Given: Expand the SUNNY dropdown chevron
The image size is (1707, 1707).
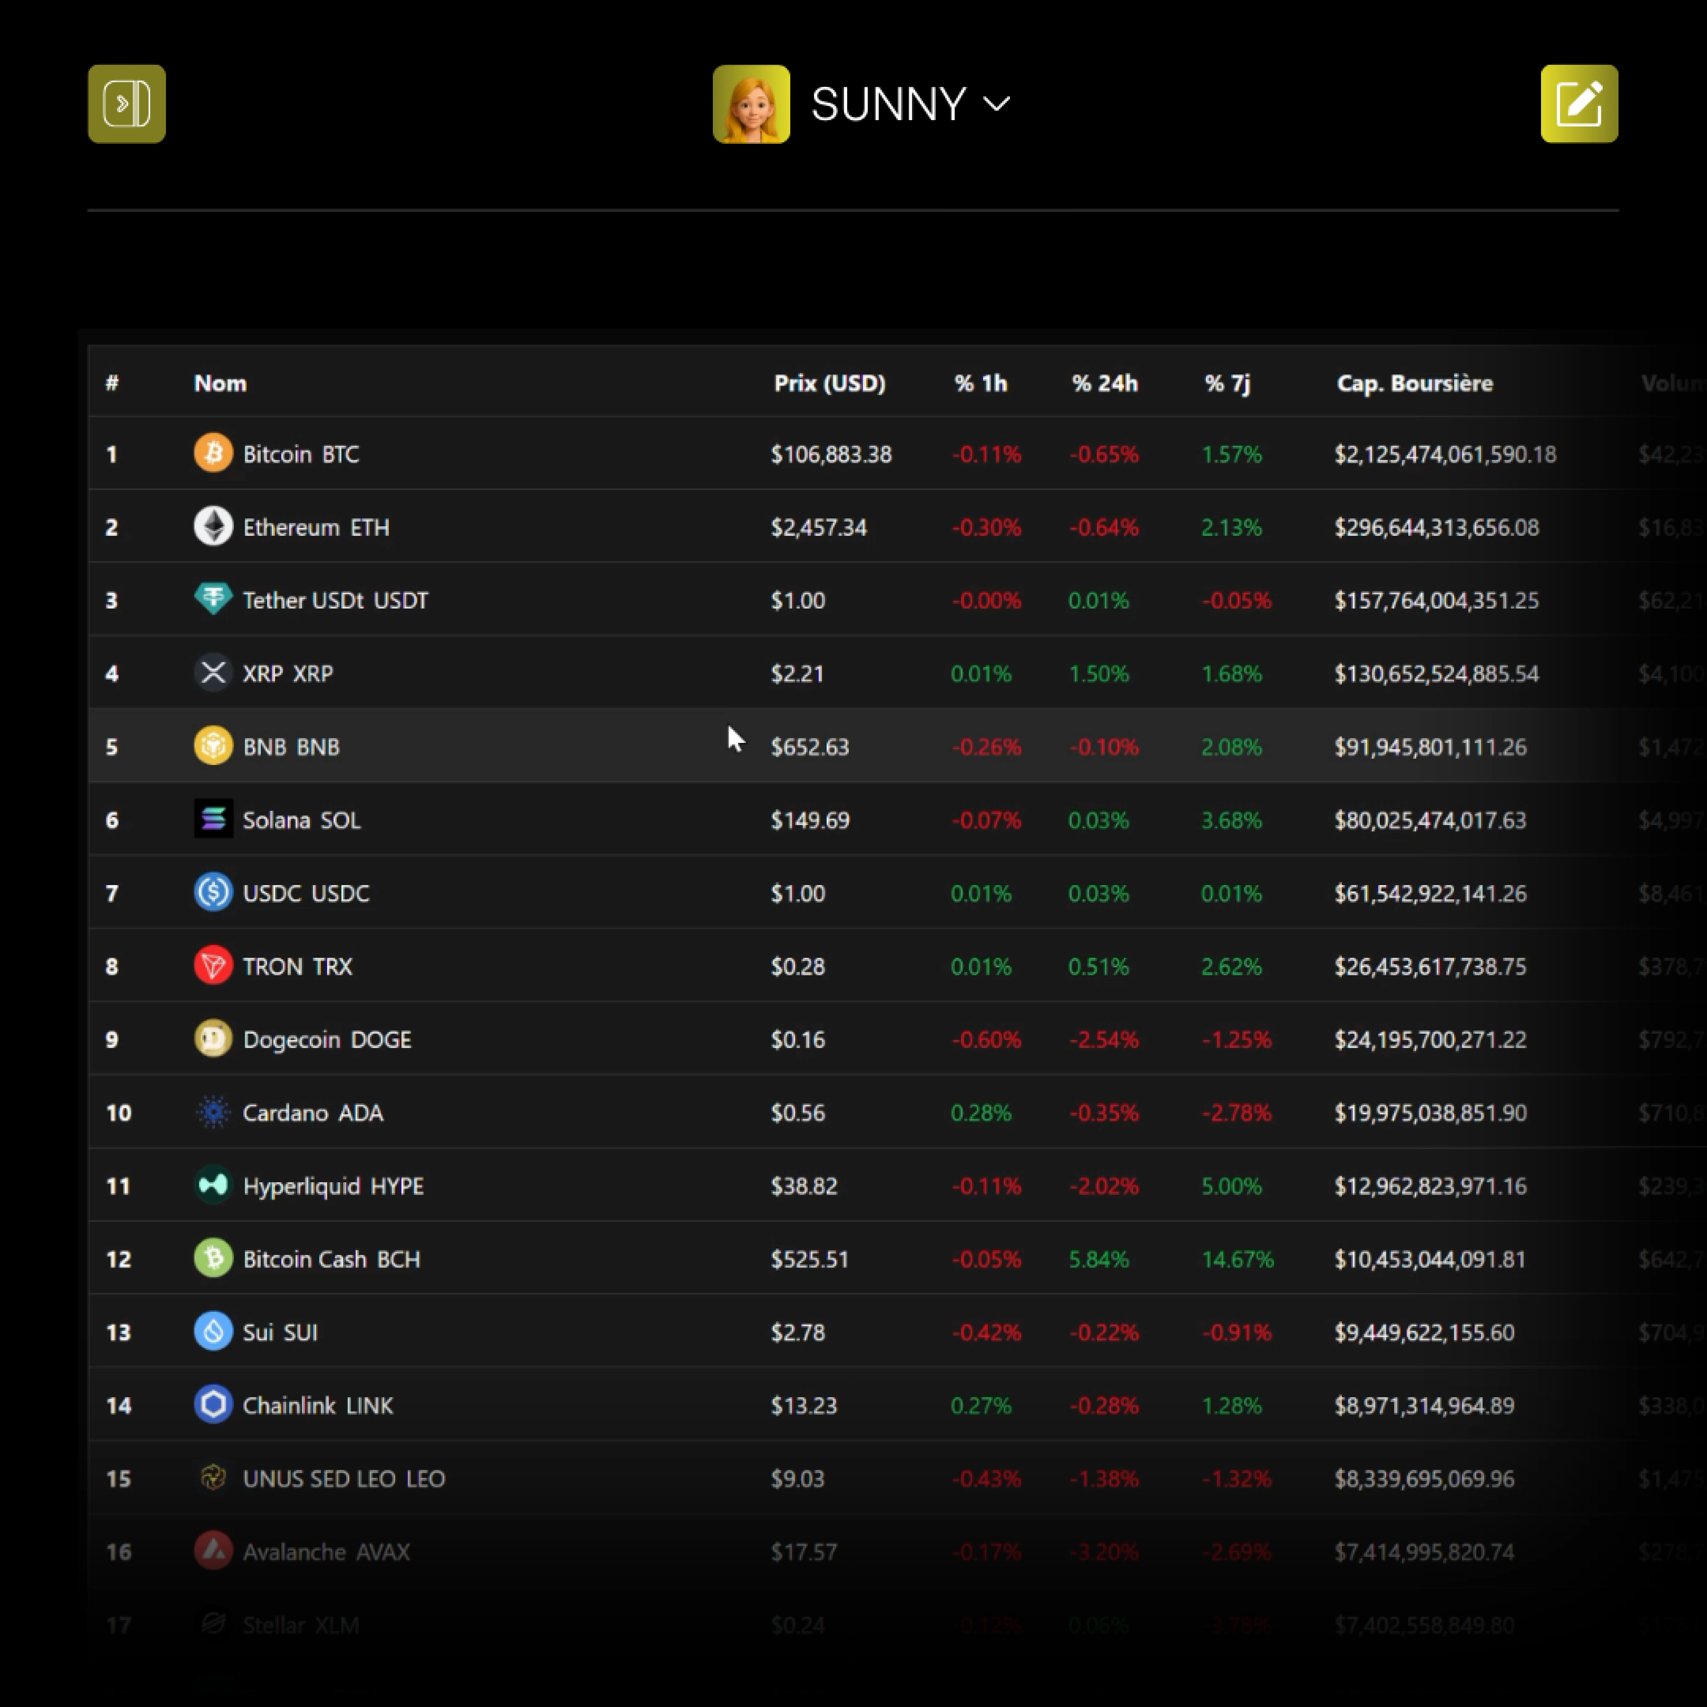Looking at the screenshot, I should [x=996, y=104].
